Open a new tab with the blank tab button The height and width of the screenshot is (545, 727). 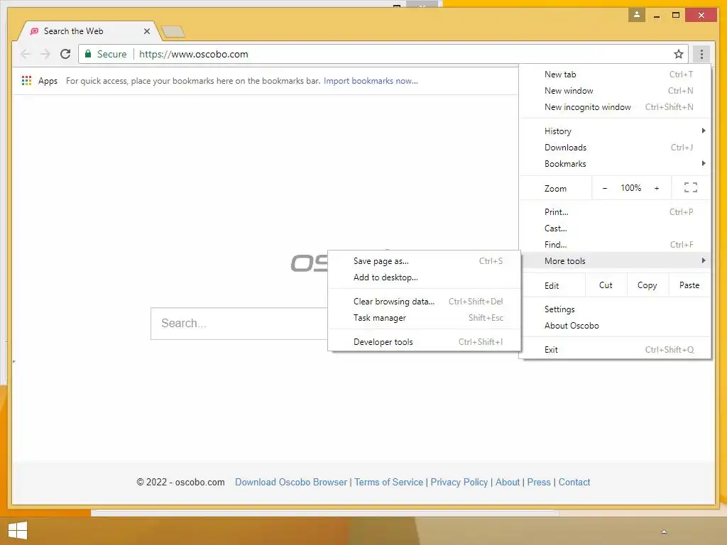[173, 31]
